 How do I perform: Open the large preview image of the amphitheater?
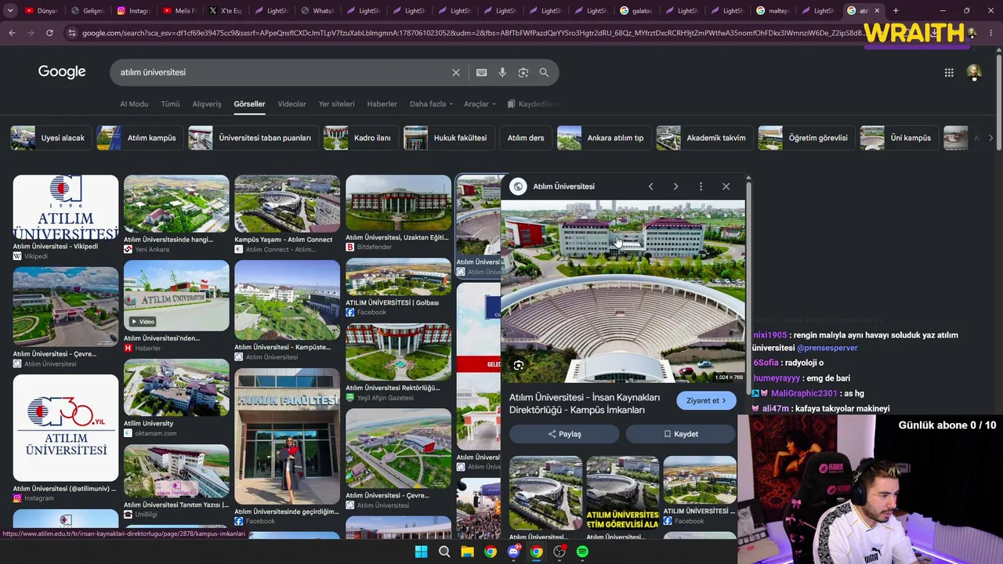click(x=623, y=291)
